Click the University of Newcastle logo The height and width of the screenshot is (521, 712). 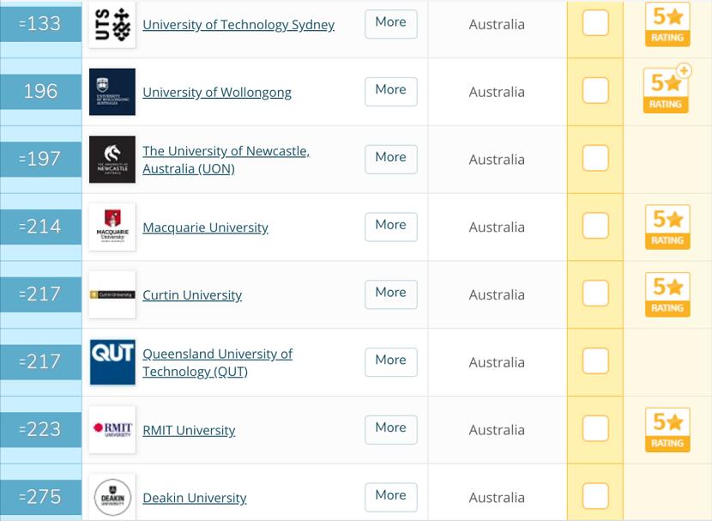112,160
